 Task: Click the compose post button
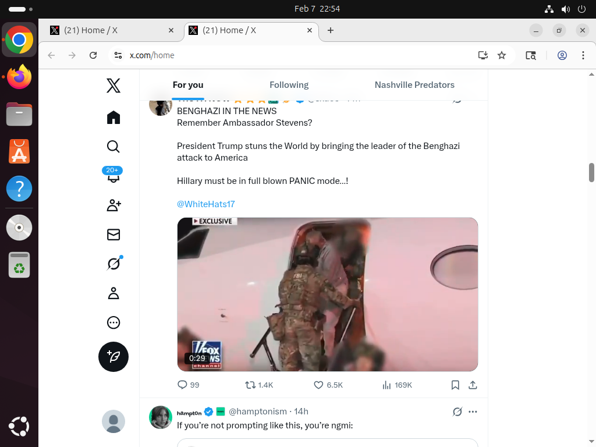click(x=113, y=357)
